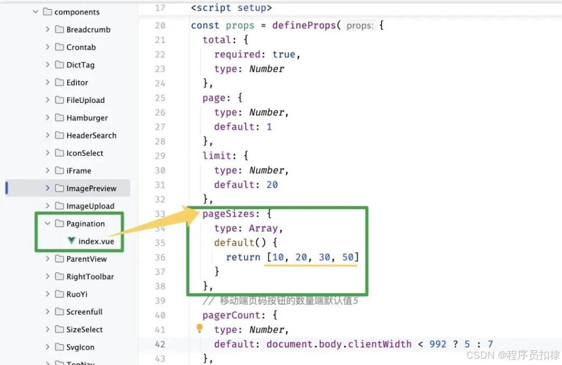Click line number 42 in gutter
Viewport: 562px width, 365px height.
160,344
